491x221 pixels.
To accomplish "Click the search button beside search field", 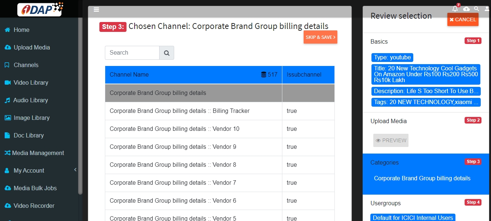I will [x=166, y=53].
